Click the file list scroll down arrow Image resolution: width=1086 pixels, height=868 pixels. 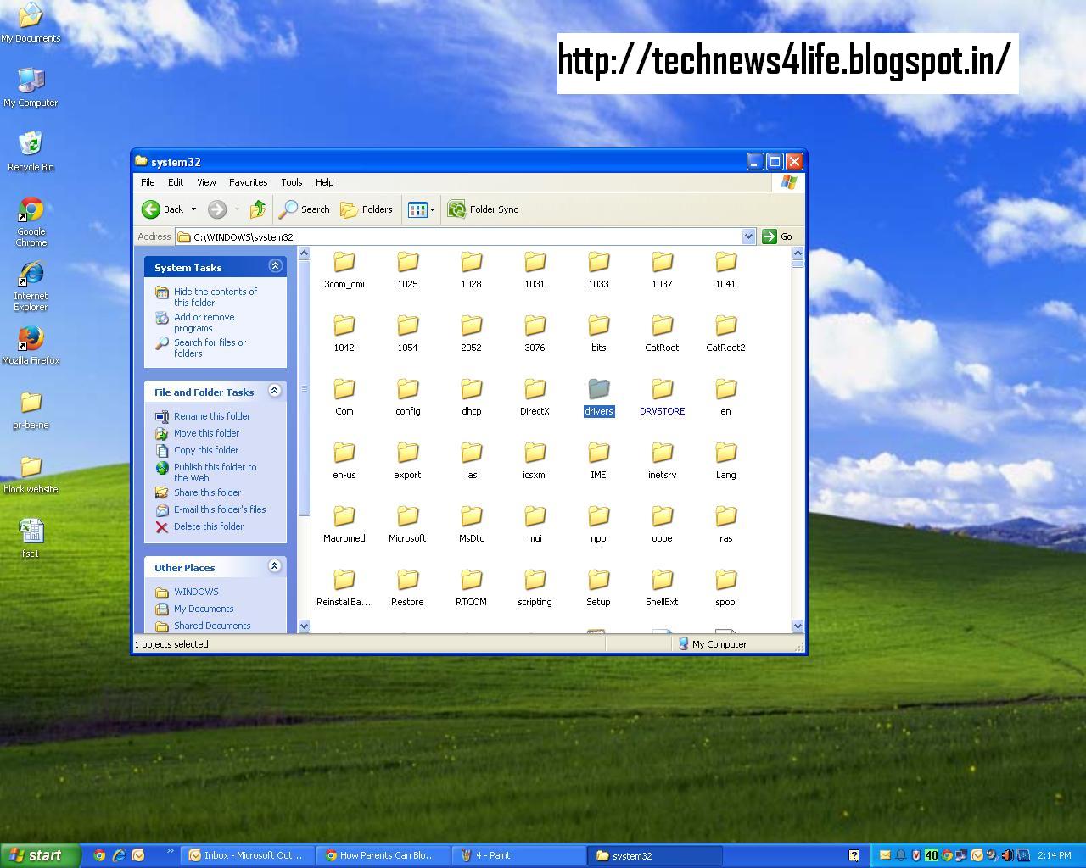pyautogui.click(x=798, y=626)
